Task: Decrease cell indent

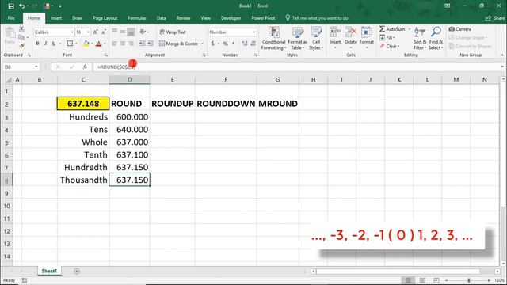Action: pos(143,44)
